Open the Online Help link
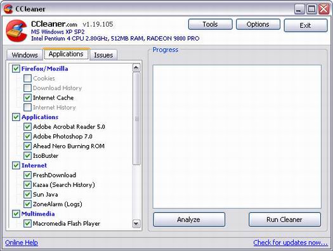Viewport: 333px width, 251px height. tap(22, 243)
